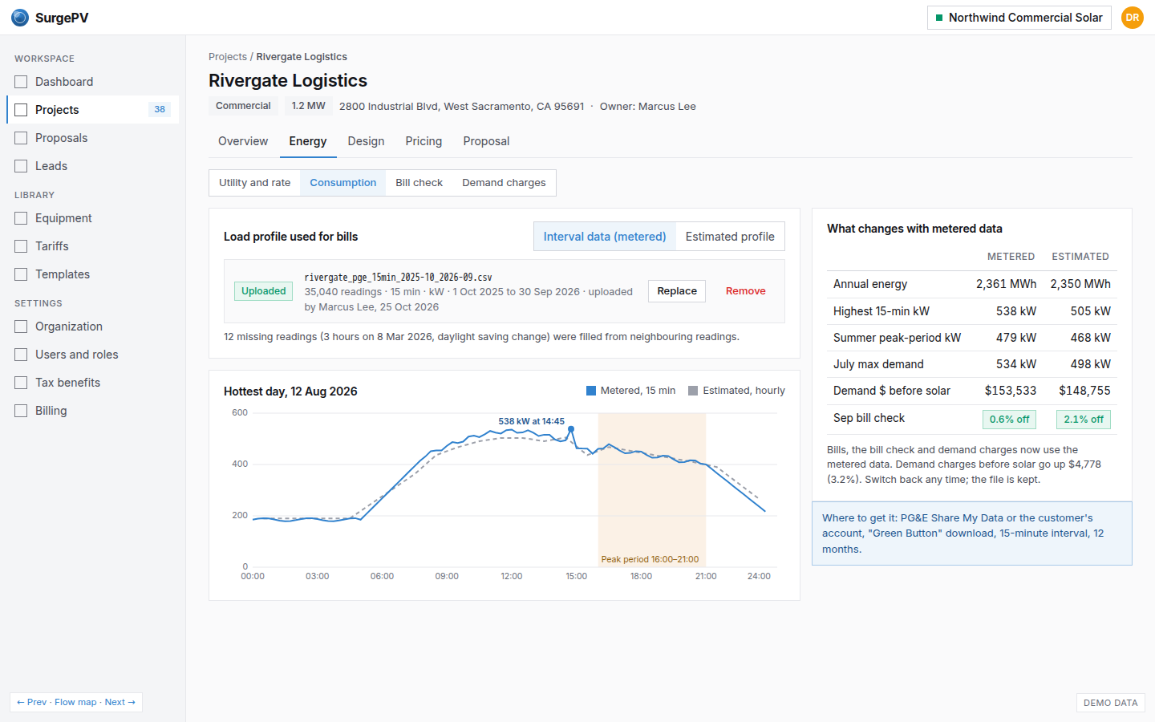
Task: Click the Billing settings icon
Action: pos(21,411)
